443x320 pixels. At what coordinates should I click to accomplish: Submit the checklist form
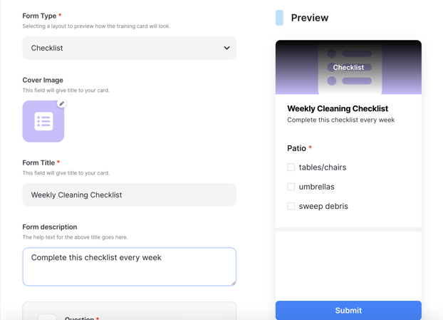348,311
